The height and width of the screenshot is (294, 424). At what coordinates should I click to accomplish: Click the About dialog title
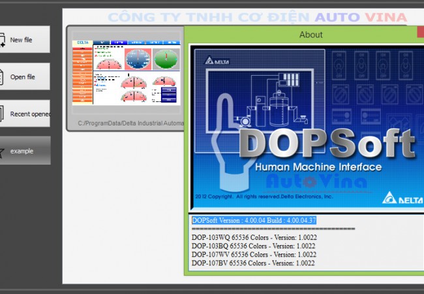[310, 35]
